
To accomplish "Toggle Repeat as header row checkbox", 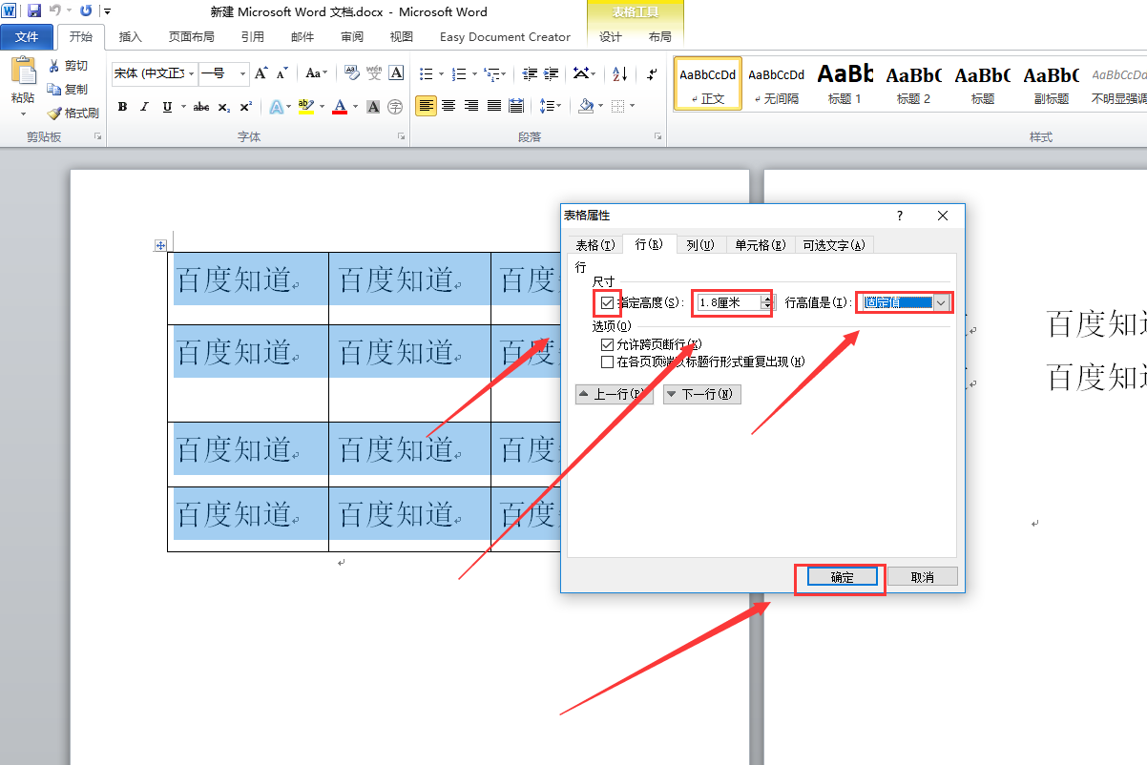I will [607, 362].
